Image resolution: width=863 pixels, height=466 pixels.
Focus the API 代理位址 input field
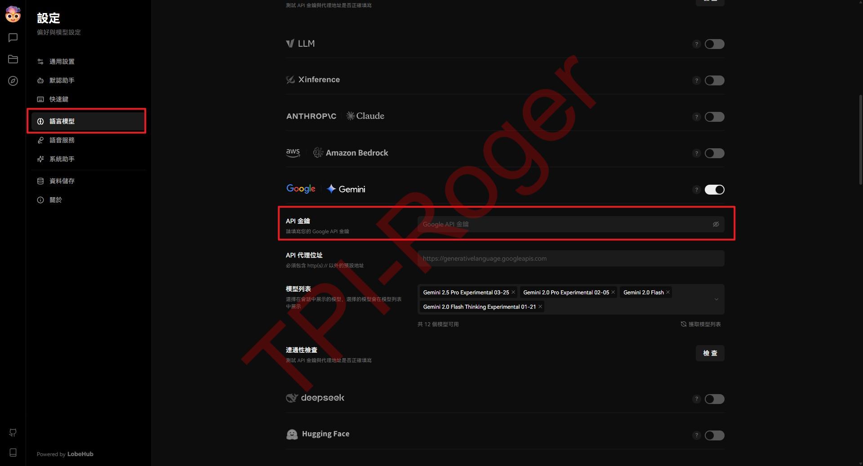click(x=570, y=258)
